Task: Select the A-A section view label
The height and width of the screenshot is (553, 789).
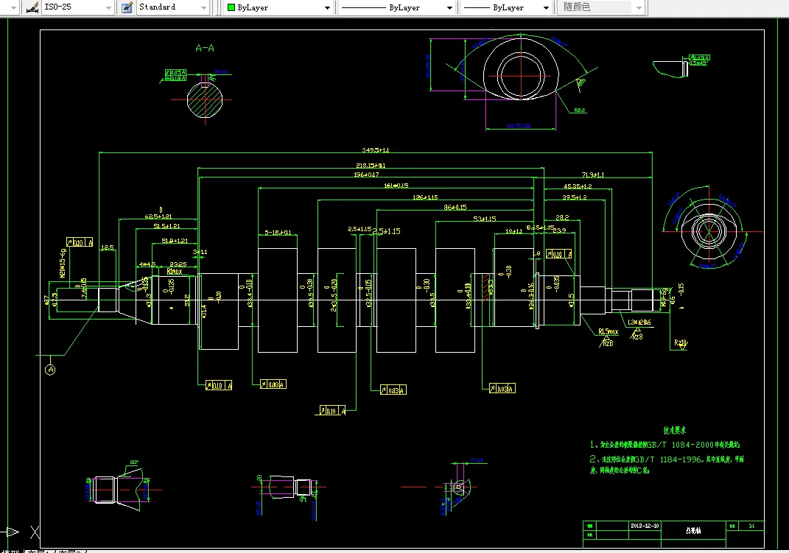Action: (x=205, y=49)
